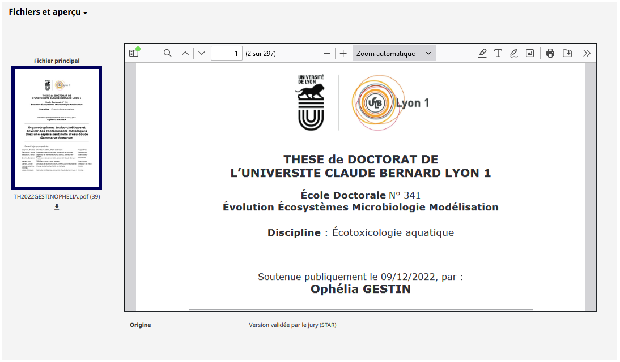Select the add image tool
The image size is (620, 362).
click(x=530, y=53)
